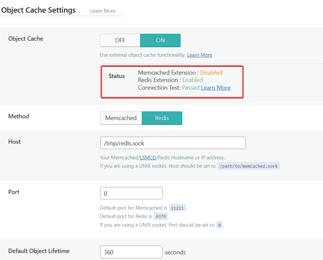Click the /path/to/memcached.sock code example

tap(249, 166)
